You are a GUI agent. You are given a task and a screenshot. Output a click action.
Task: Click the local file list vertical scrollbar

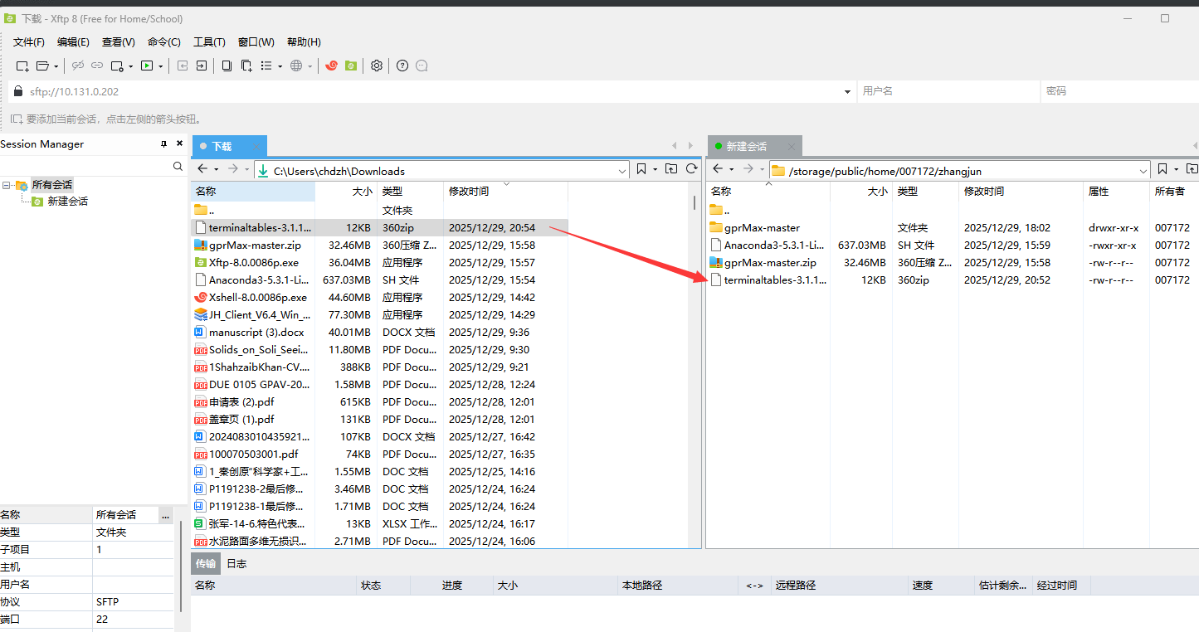tap(695, 202)
